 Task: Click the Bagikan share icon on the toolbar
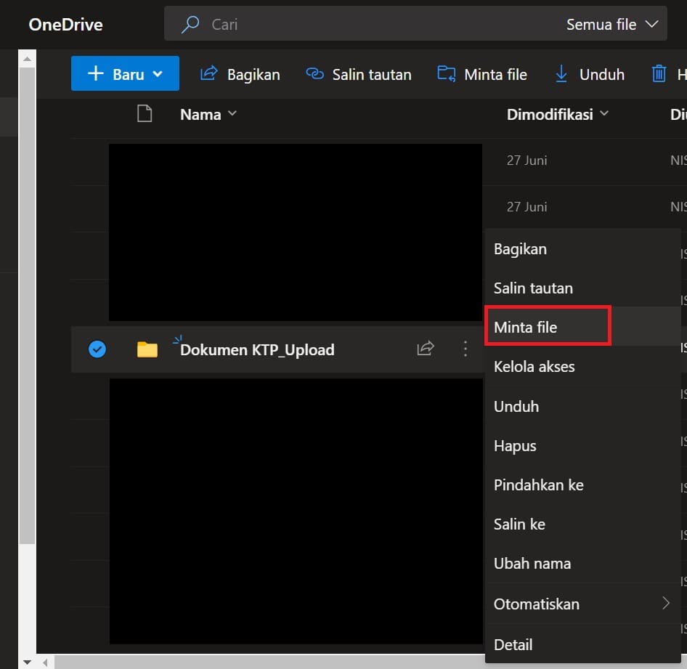[210, 73]
